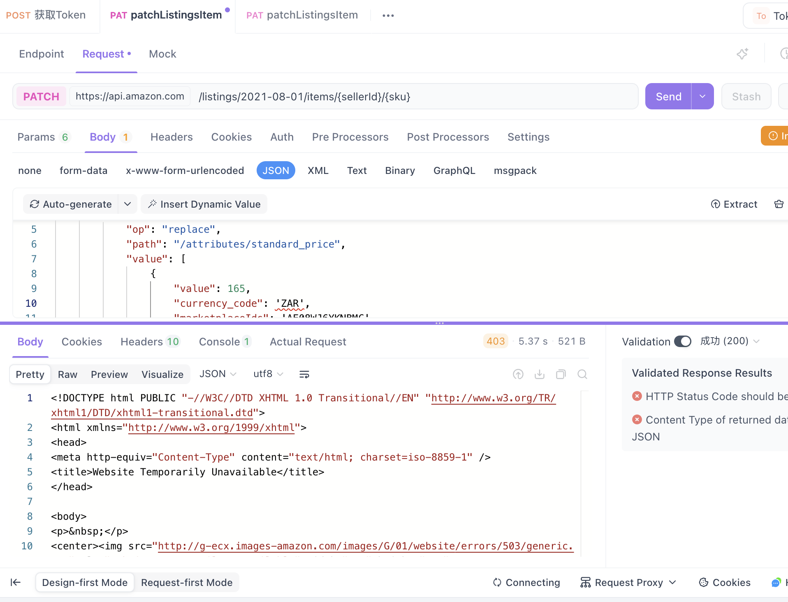
Task: Click the collapse sidebar icon at bottom left
Action: pos(16,582)
